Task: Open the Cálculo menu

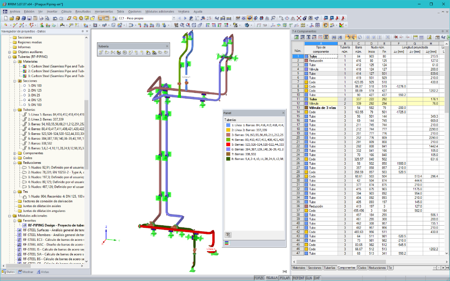Action: pyautogui.click(x=66, y=12)
